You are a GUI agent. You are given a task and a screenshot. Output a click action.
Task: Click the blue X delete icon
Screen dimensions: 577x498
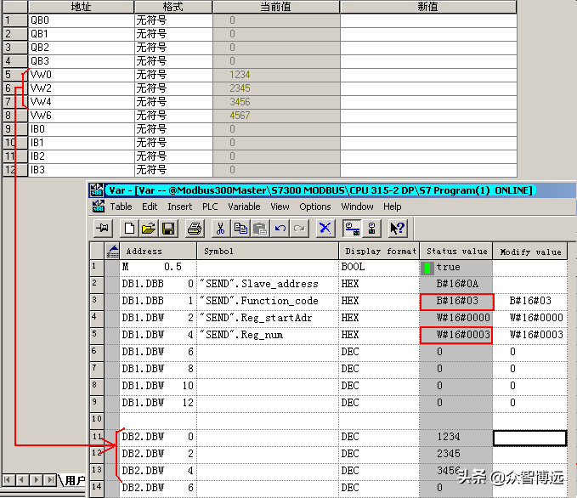point(325,228)
